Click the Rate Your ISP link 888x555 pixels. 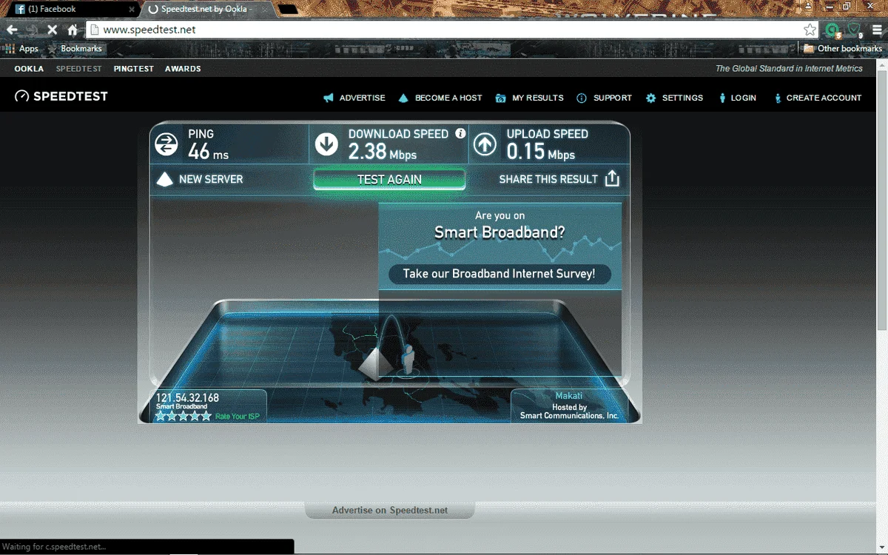click(x=237, y=417)
